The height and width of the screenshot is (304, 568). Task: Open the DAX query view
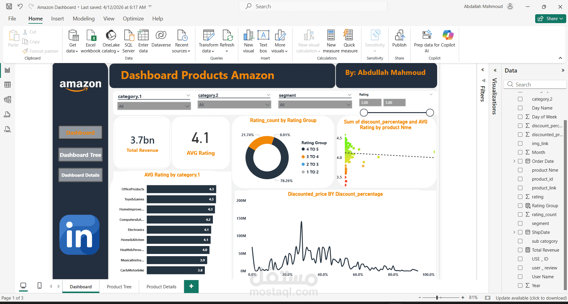click(7, 115)
